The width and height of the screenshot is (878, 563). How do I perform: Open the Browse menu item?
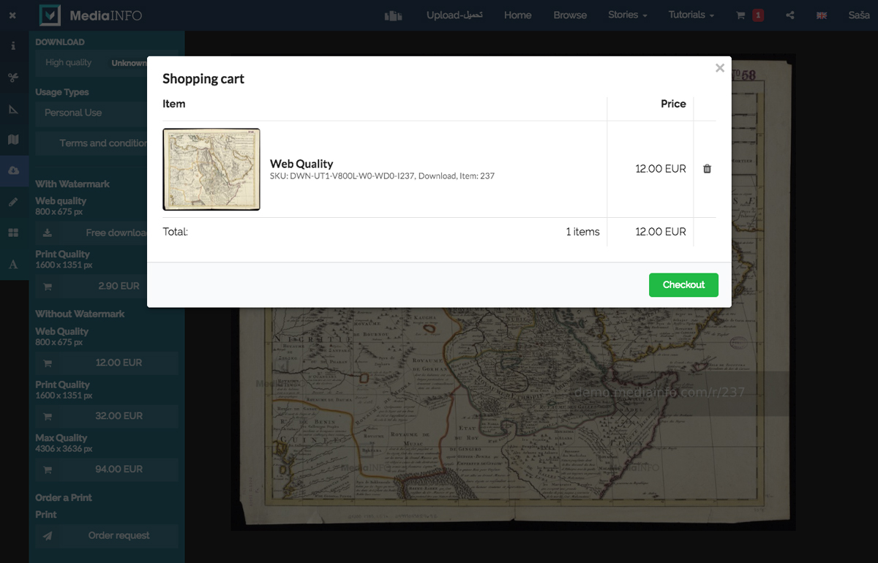[x=570, y=15]
